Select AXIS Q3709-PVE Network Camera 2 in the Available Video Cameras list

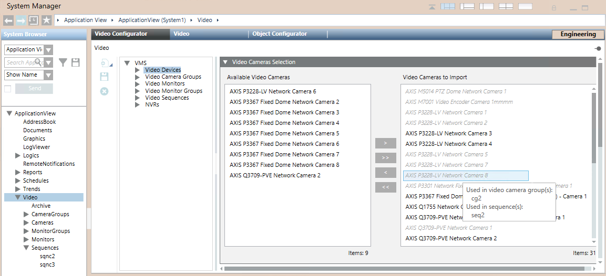click(275, 175)
